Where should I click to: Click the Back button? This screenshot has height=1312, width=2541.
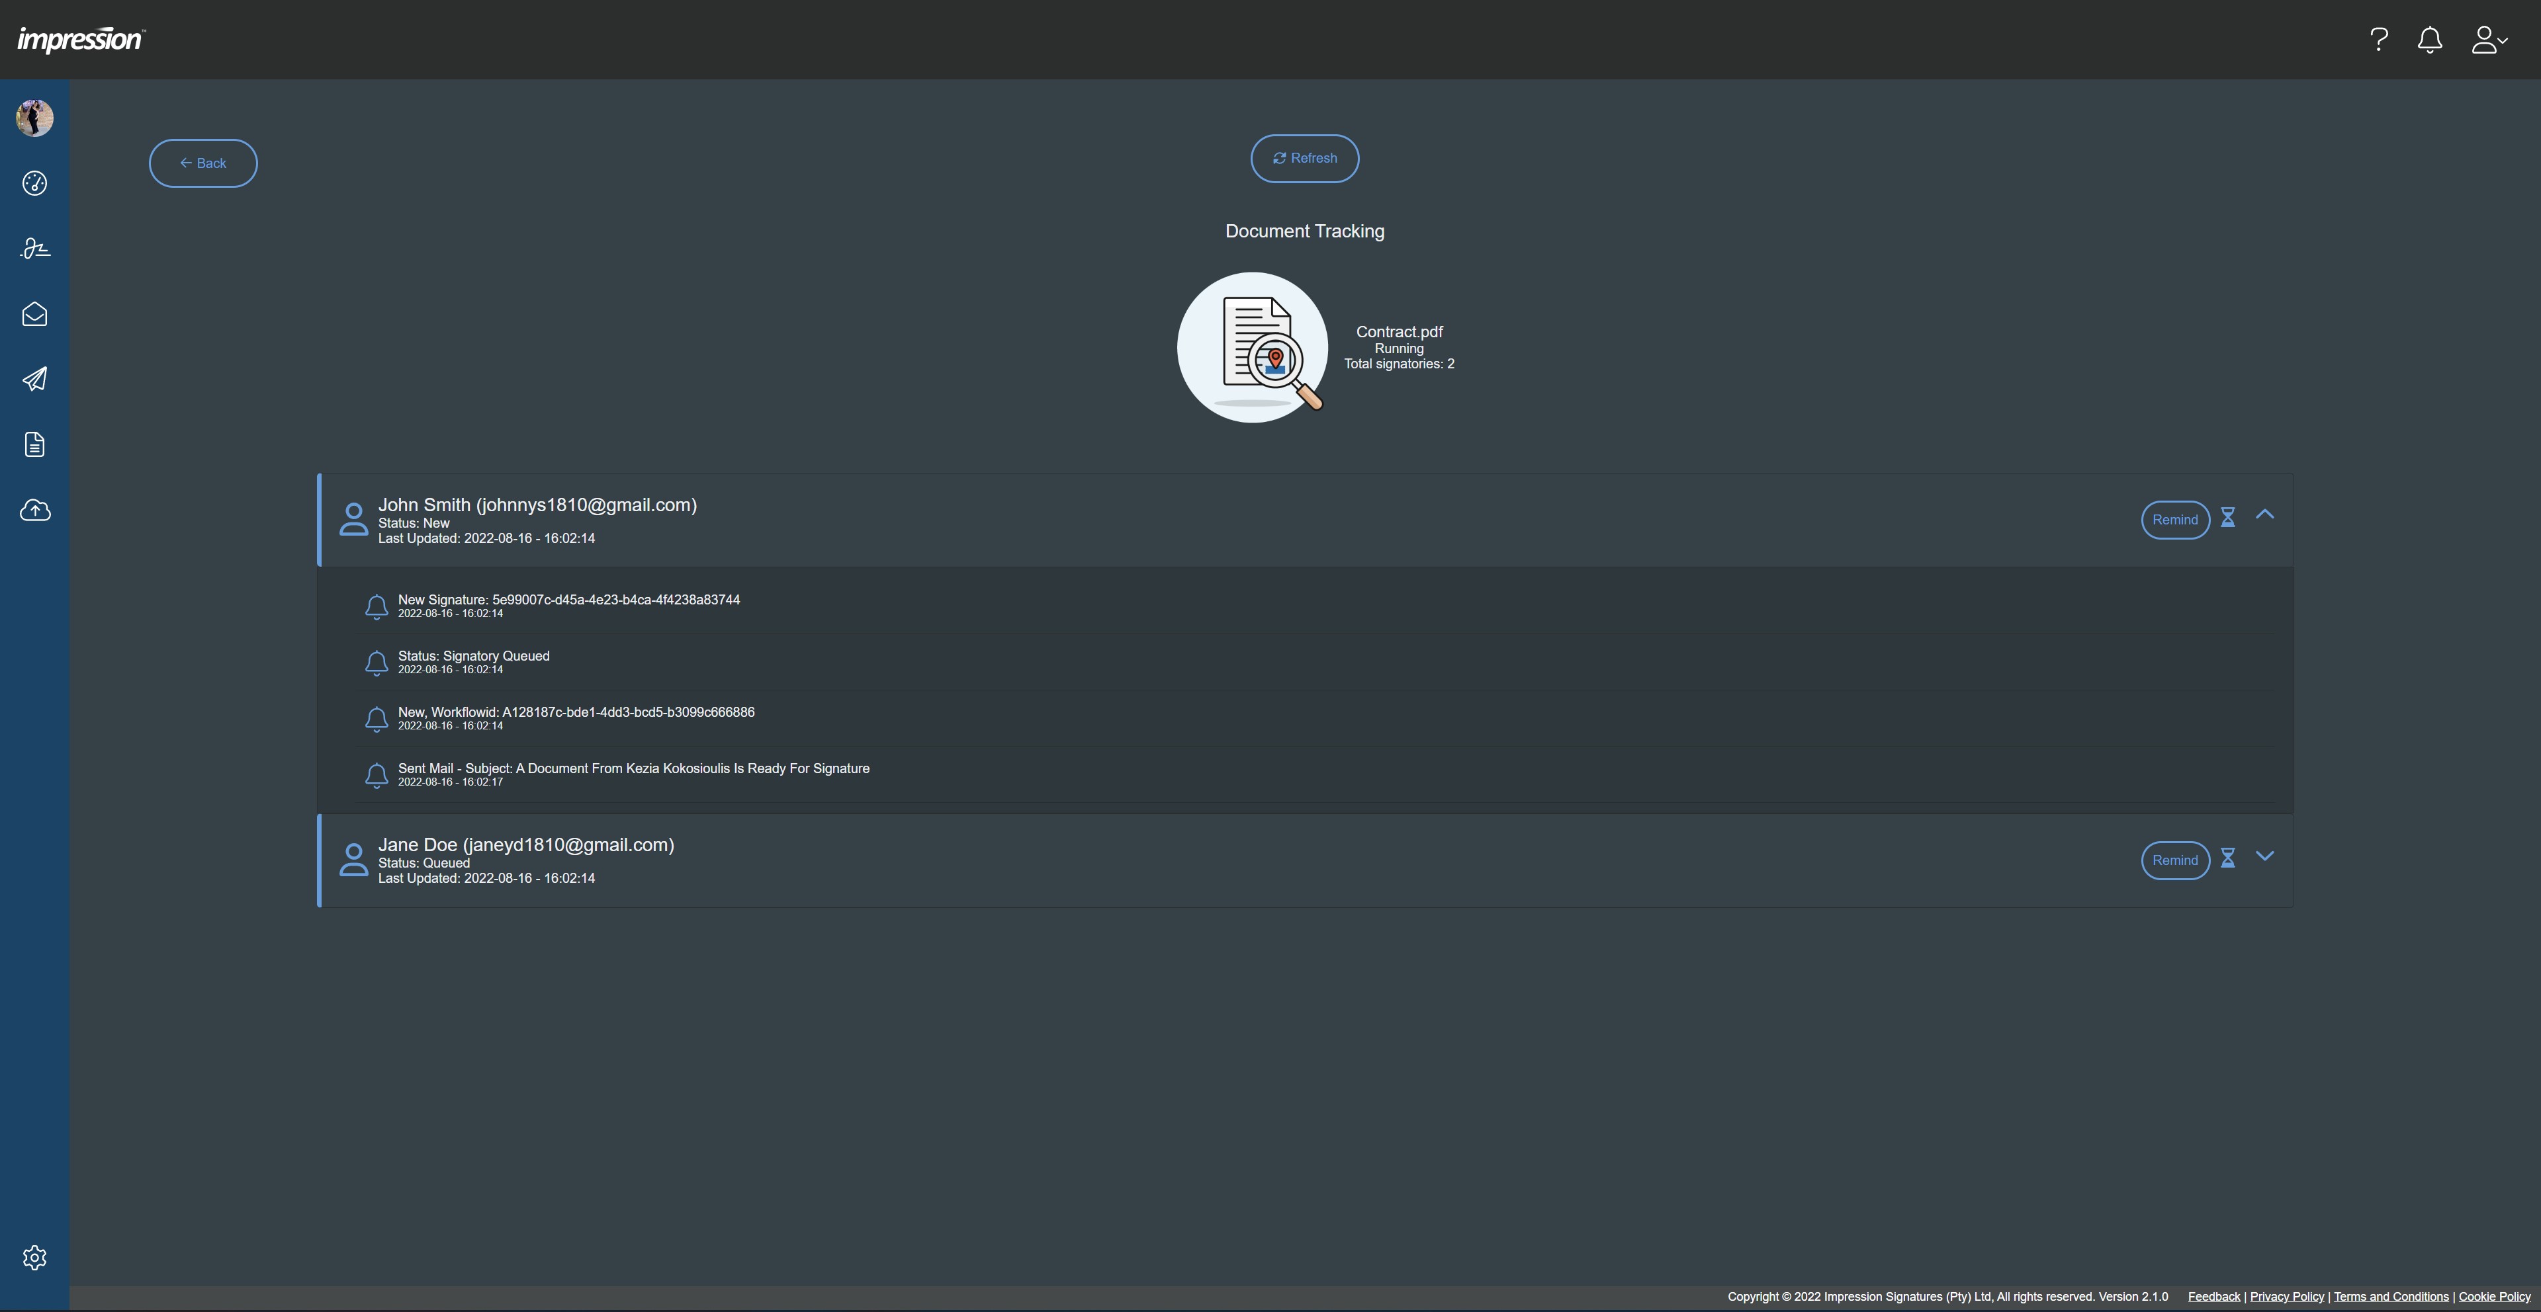coord(203,163)
